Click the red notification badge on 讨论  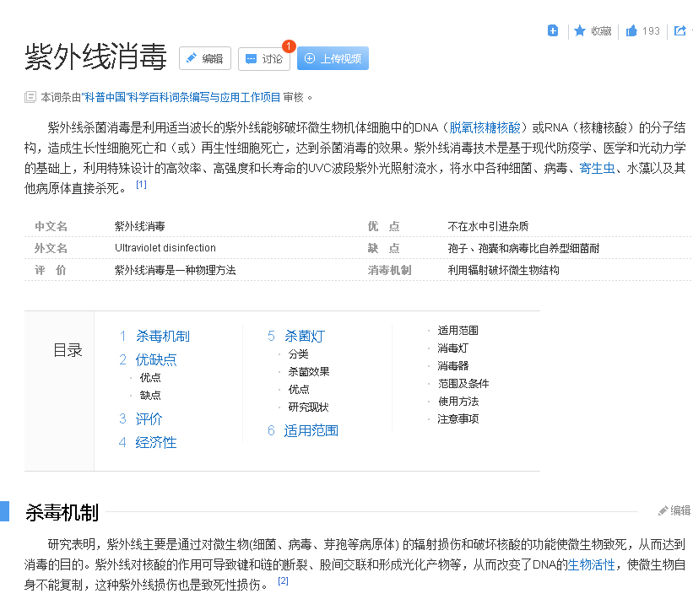pos(289,46)
